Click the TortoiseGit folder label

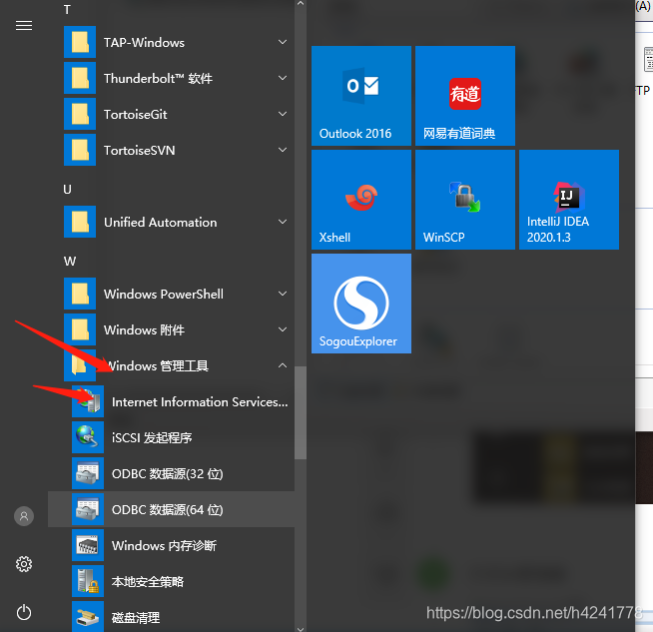click(136, 114)
